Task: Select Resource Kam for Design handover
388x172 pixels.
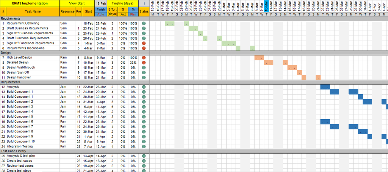Action: click(x=64, y=77)
